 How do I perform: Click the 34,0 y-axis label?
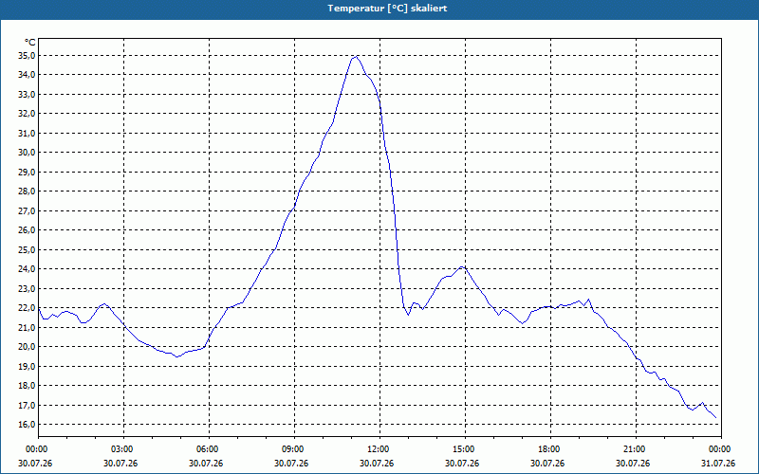click(27, 75)
